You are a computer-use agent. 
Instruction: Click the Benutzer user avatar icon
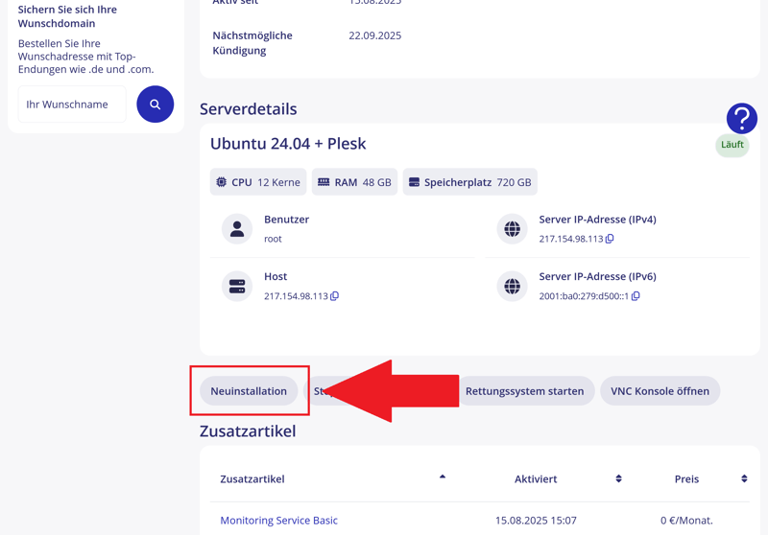click(237, 229)
